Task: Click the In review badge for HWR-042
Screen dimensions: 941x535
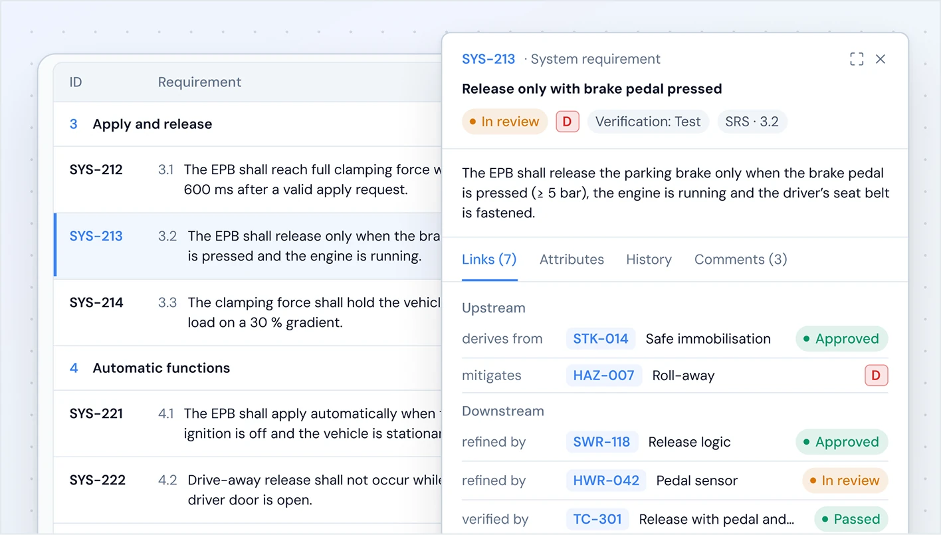Action: pyautogui.click(x=845, y=481)
